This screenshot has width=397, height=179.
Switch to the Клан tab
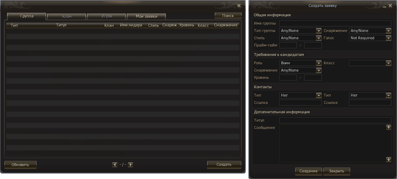pos(67,17)
